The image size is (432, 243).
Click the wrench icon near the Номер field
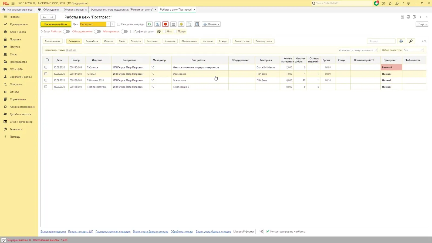(411, 41)
